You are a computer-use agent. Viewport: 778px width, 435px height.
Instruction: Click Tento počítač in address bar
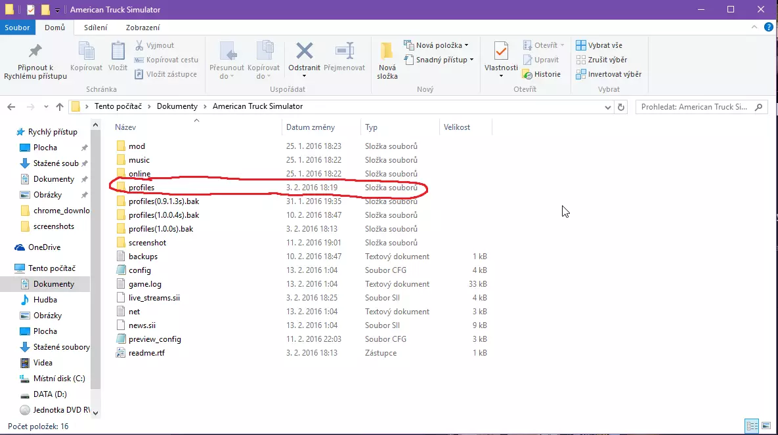click(x=118, y=106)
